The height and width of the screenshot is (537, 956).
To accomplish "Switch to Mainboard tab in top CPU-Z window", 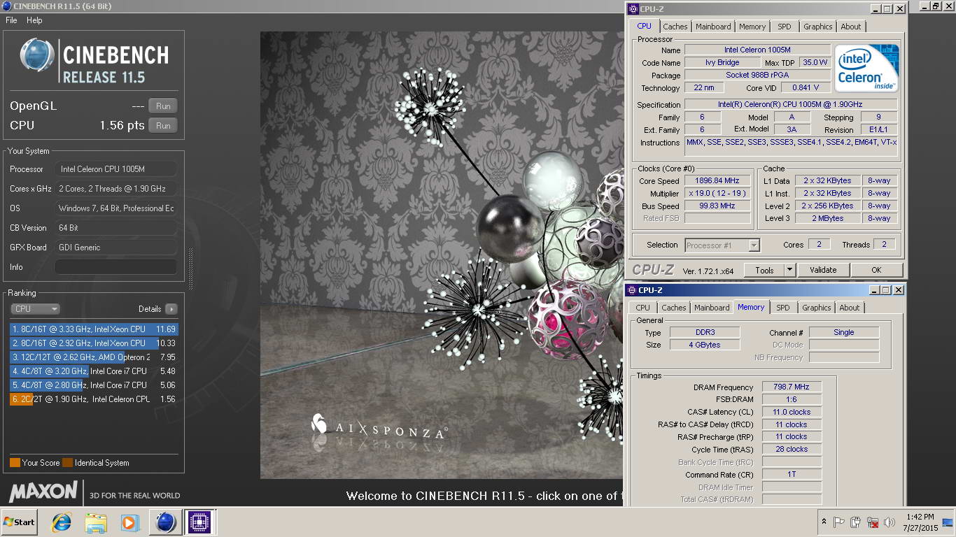I will tap(713, 27).
